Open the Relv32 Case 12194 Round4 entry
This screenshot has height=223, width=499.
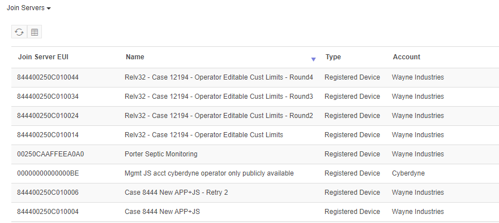point(219,77)
